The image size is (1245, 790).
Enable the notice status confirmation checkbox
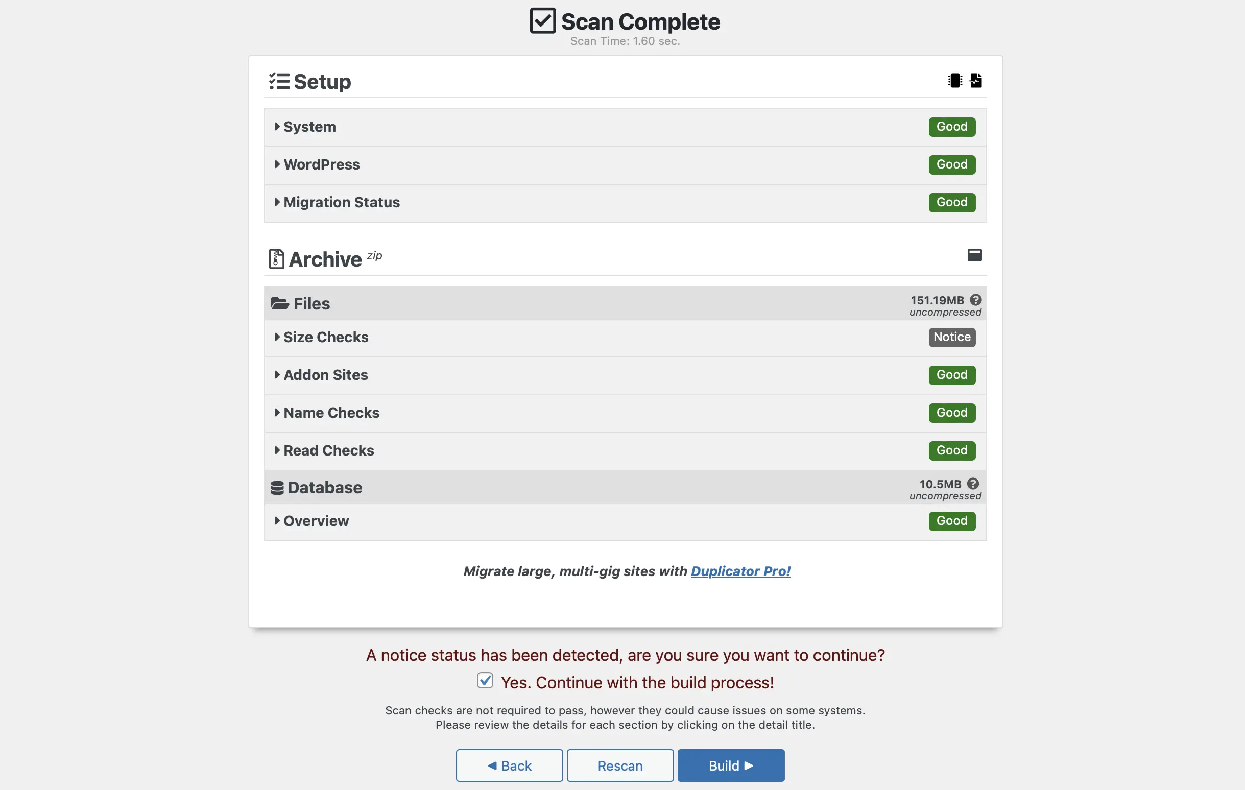point(486,681)
